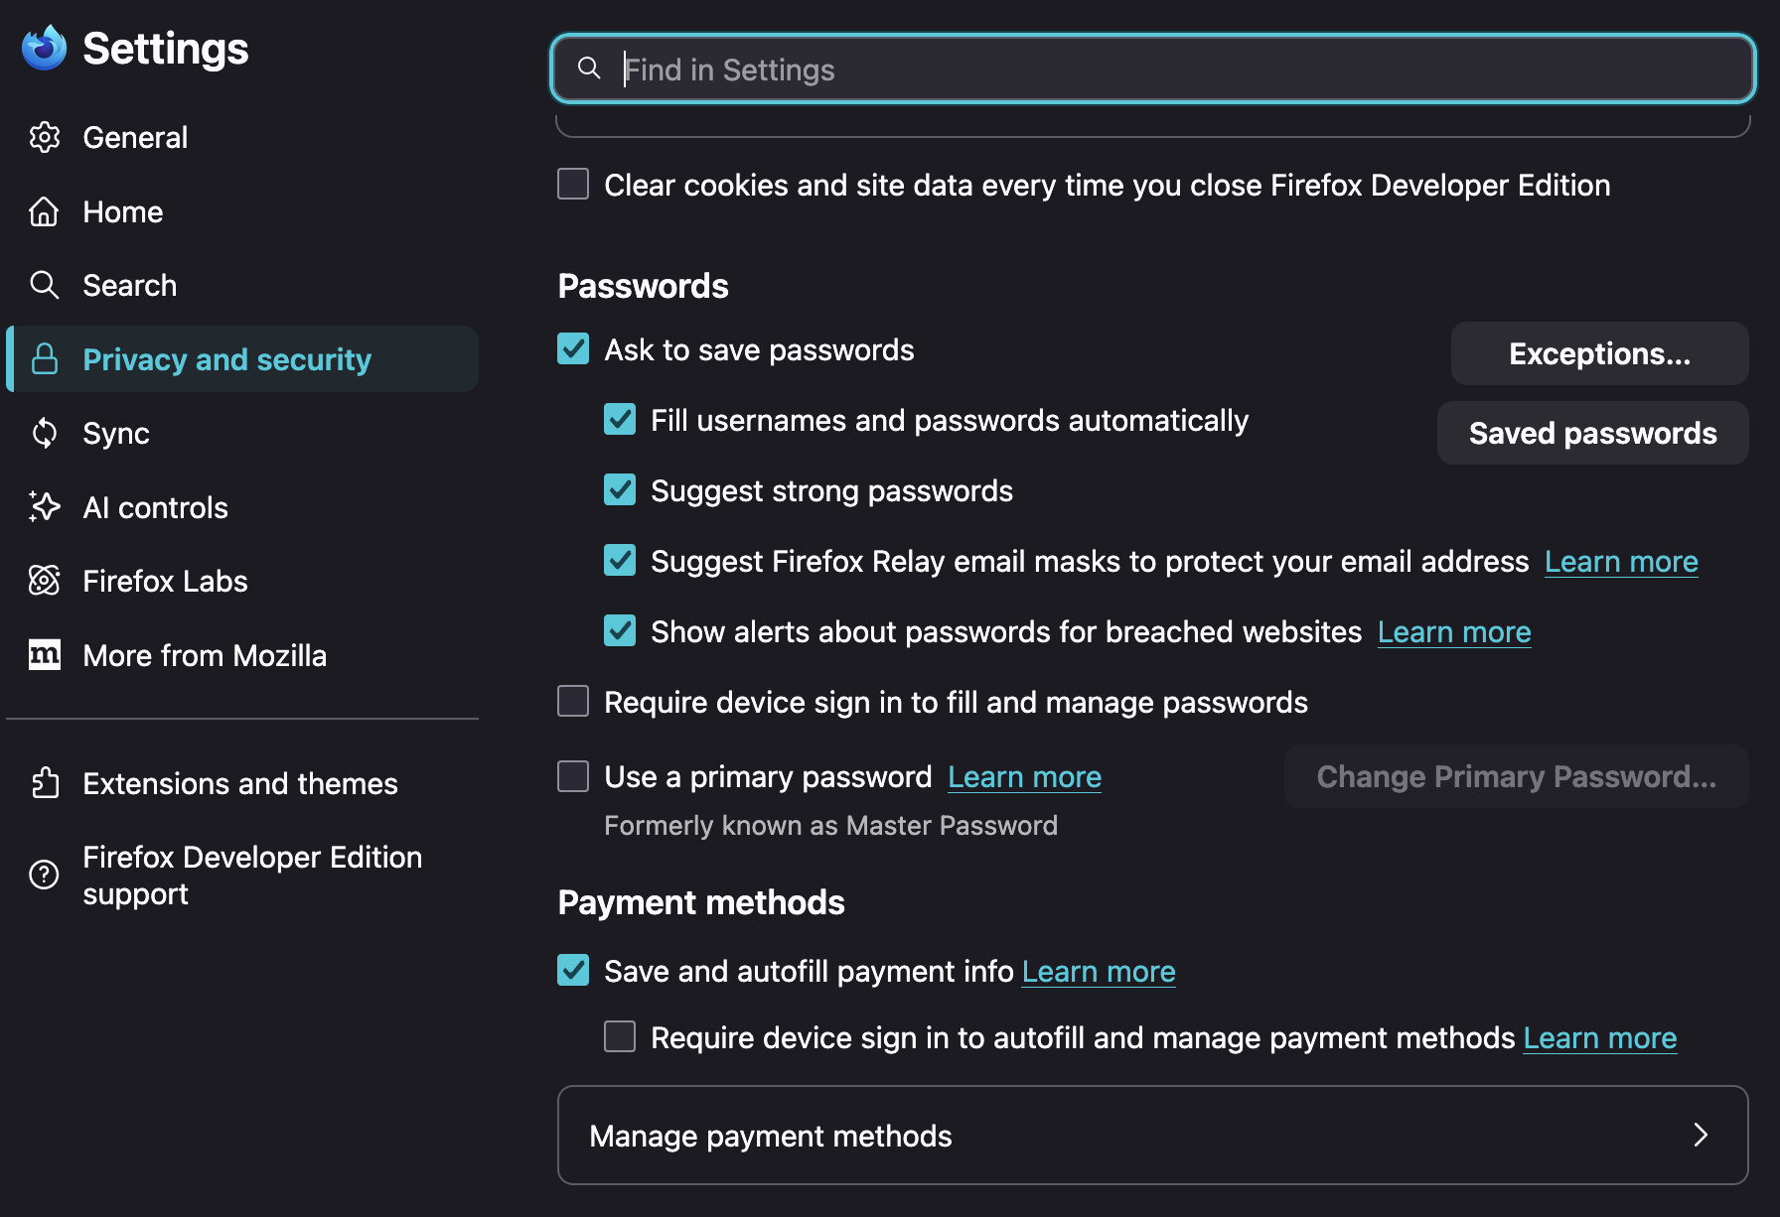Enable device sign in for payment methods
The width and height of the screenshot is (1780, 1217).
[620, 1036]
